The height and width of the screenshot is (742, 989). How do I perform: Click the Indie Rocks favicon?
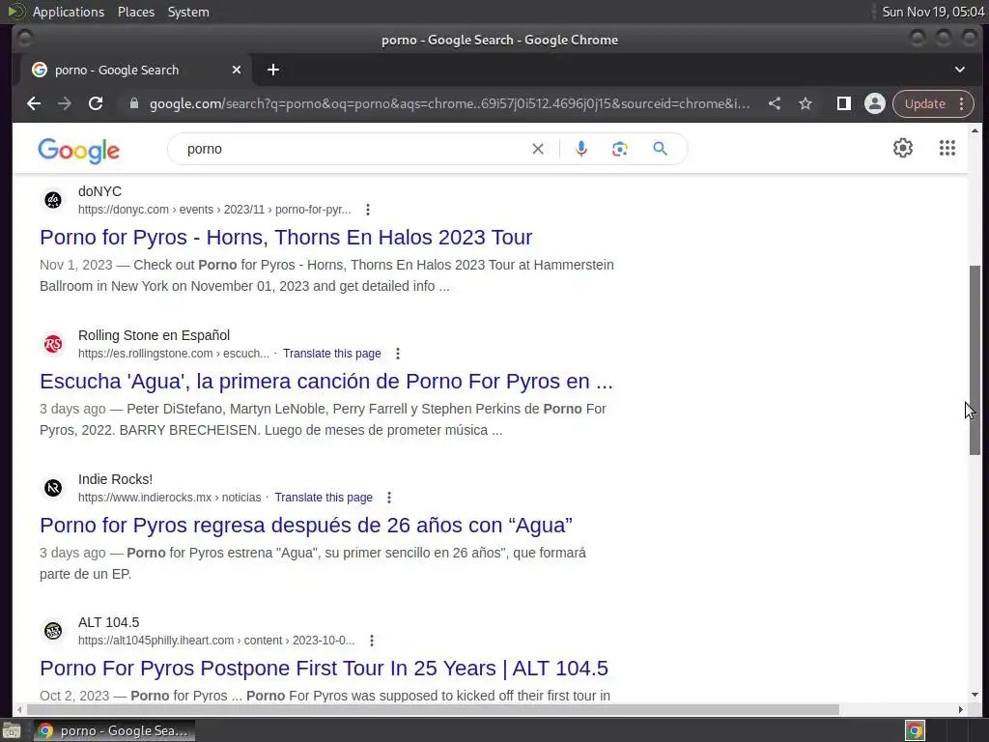pos(53,488)
